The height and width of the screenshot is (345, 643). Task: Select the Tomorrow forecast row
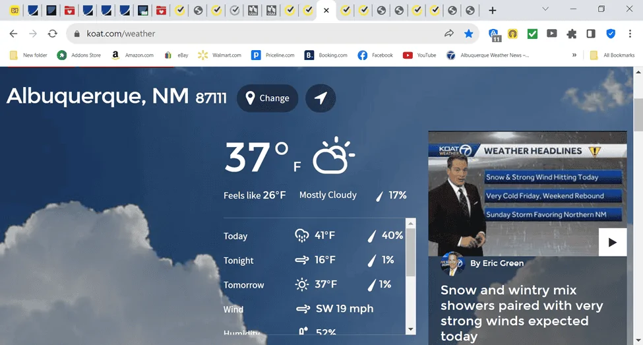pos(314,285)
